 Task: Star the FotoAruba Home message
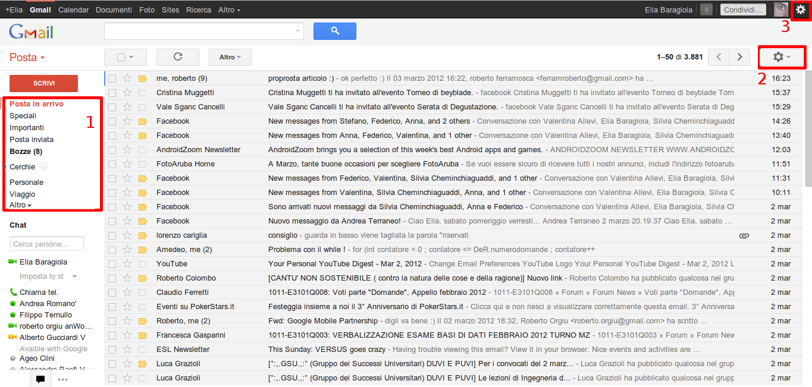(x=127, y=164)
